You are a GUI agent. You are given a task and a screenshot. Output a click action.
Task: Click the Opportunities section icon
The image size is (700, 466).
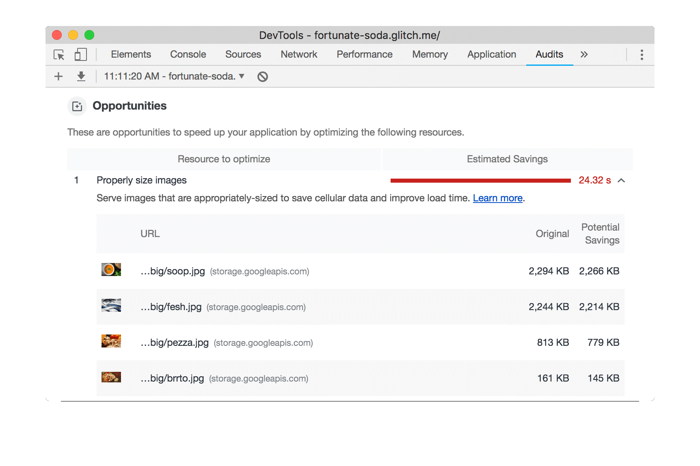pyautogui.click(x=77, y=106)
